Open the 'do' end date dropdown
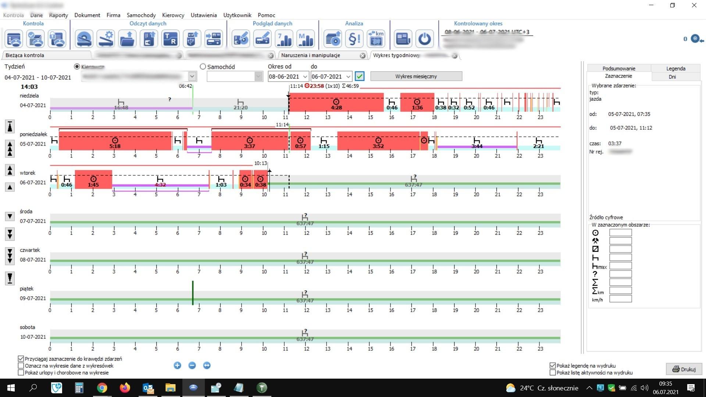 348,76
